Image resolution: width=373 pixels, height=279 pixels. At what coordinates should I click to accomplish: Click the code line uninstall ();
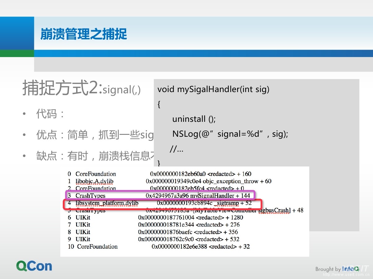[194, 119]
